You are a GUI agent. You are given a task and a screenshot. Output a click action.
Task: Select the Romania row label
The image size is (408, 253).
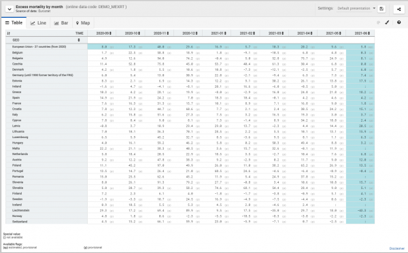point(18,177)
